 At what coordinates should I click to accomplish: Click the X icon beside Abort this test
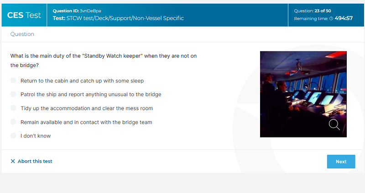13,161
